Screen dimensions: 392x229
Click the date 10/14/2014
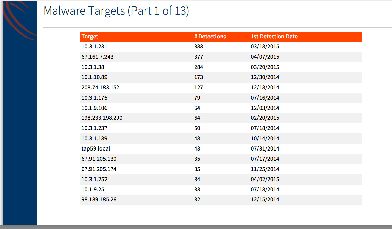265,138
